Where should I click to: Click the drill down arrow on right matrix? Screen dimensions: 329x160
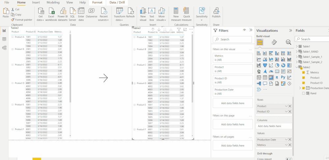pos(159,30)
